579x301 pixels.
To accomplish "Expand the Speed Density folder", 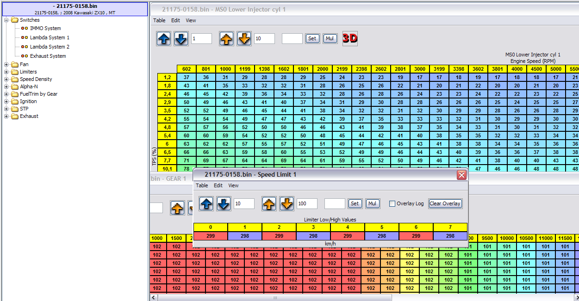I will coord(6,79).
